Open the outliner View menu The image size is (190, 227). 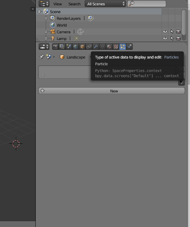(x=57, y=4)
